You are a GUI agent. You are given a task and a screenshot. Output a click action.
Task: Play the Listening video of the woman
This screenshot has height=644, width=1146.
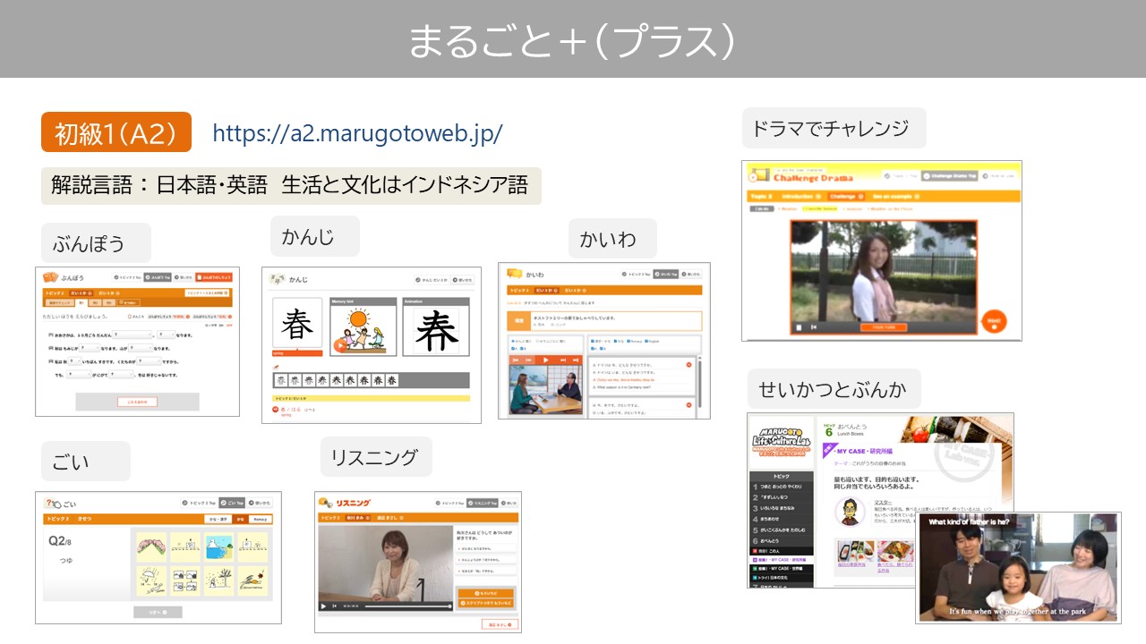coord(323,606)
